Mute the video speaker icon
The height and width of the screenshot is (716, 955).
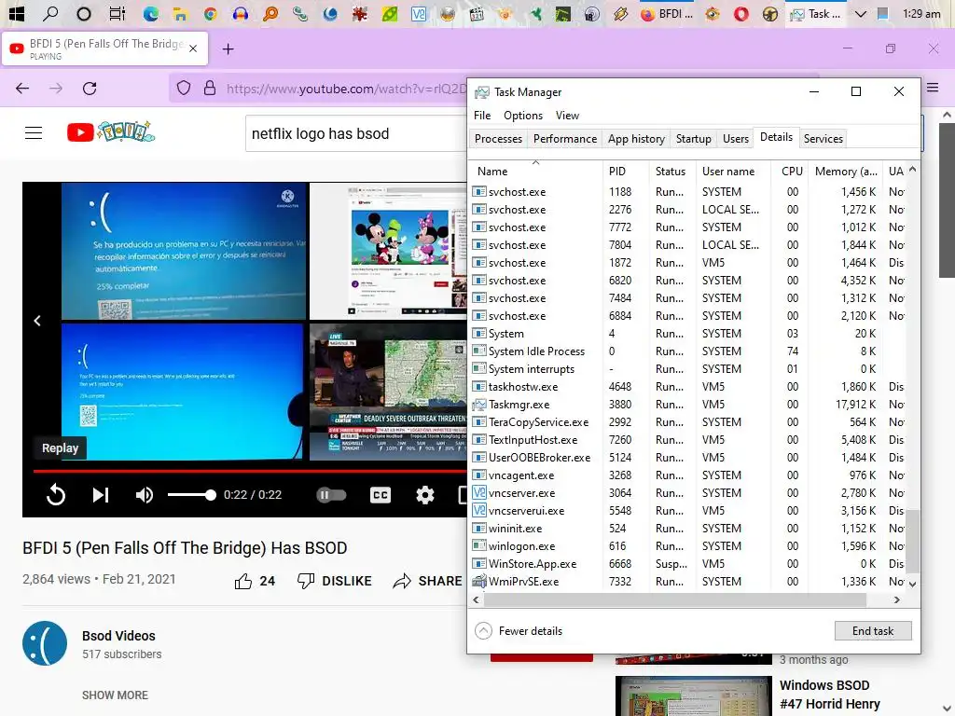click(x=145, y=495)
